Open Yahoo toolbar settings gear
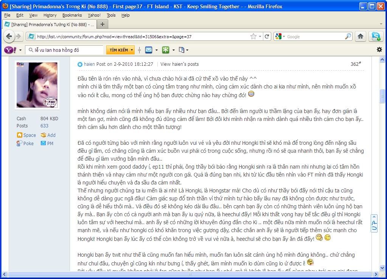Screen dimensions: 387x279 click(x=379, y=50)
